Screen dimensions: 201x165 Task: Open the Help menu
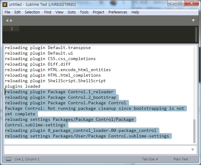135,12
